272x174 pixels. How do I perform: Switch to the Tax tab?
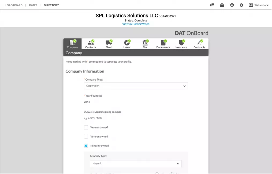(x=145, y=44)
